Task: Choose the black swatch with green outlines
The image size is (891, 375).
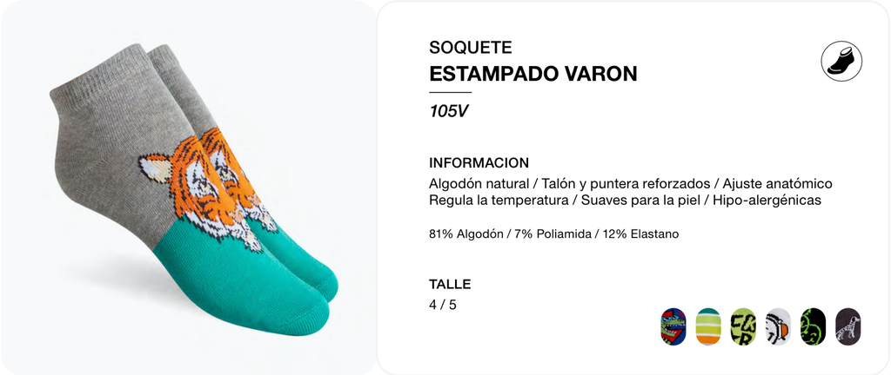Action: pyautogui.click(x=813, y=327)
